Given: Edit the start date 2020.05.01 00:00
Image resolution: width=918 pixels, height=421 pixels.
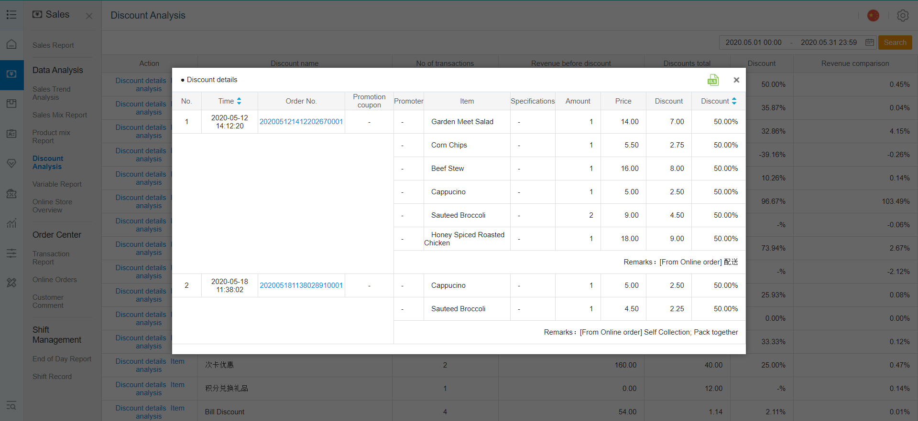Looking at the screenshot, I should point(754,42).
